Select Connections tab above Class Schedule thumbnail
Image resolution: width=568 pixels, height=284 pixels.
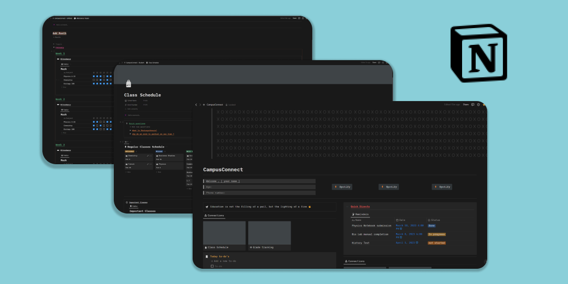coord(214,215)
